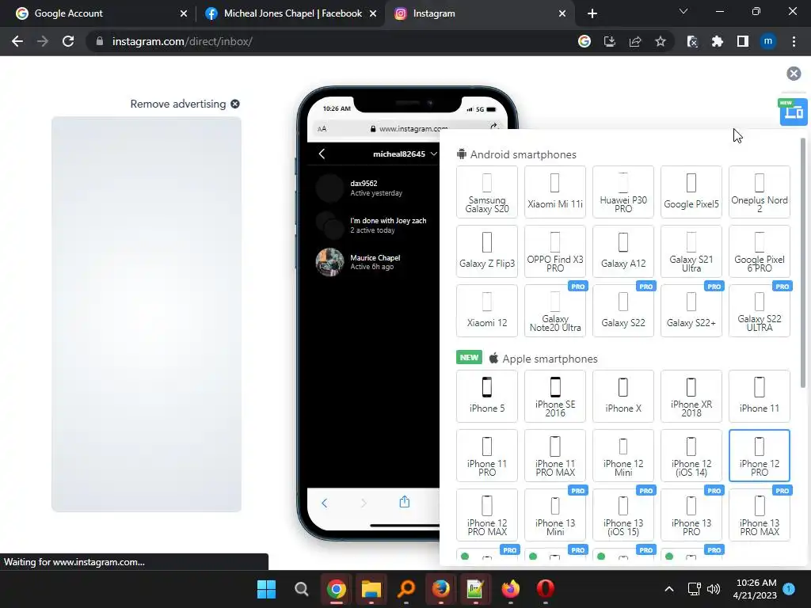Open the I'm done with Joey zach chat
Viewport: 811px width, 608px height.
tap(374, 225)
